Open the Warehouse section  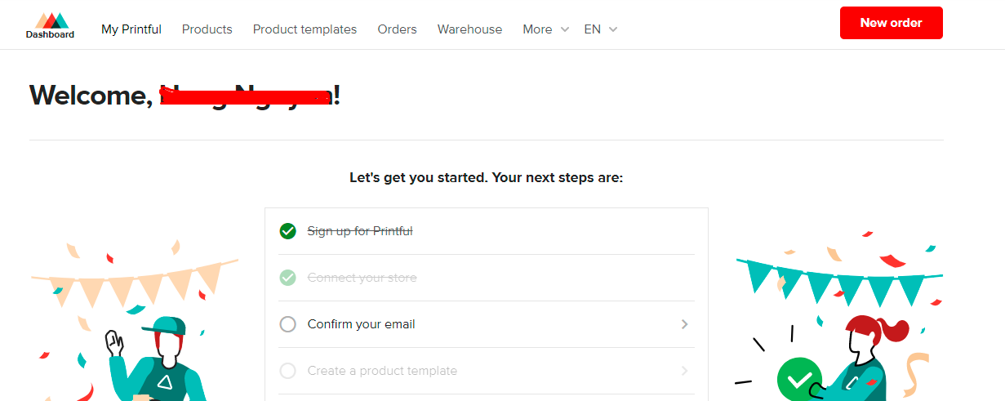click(x=469, y=29)
